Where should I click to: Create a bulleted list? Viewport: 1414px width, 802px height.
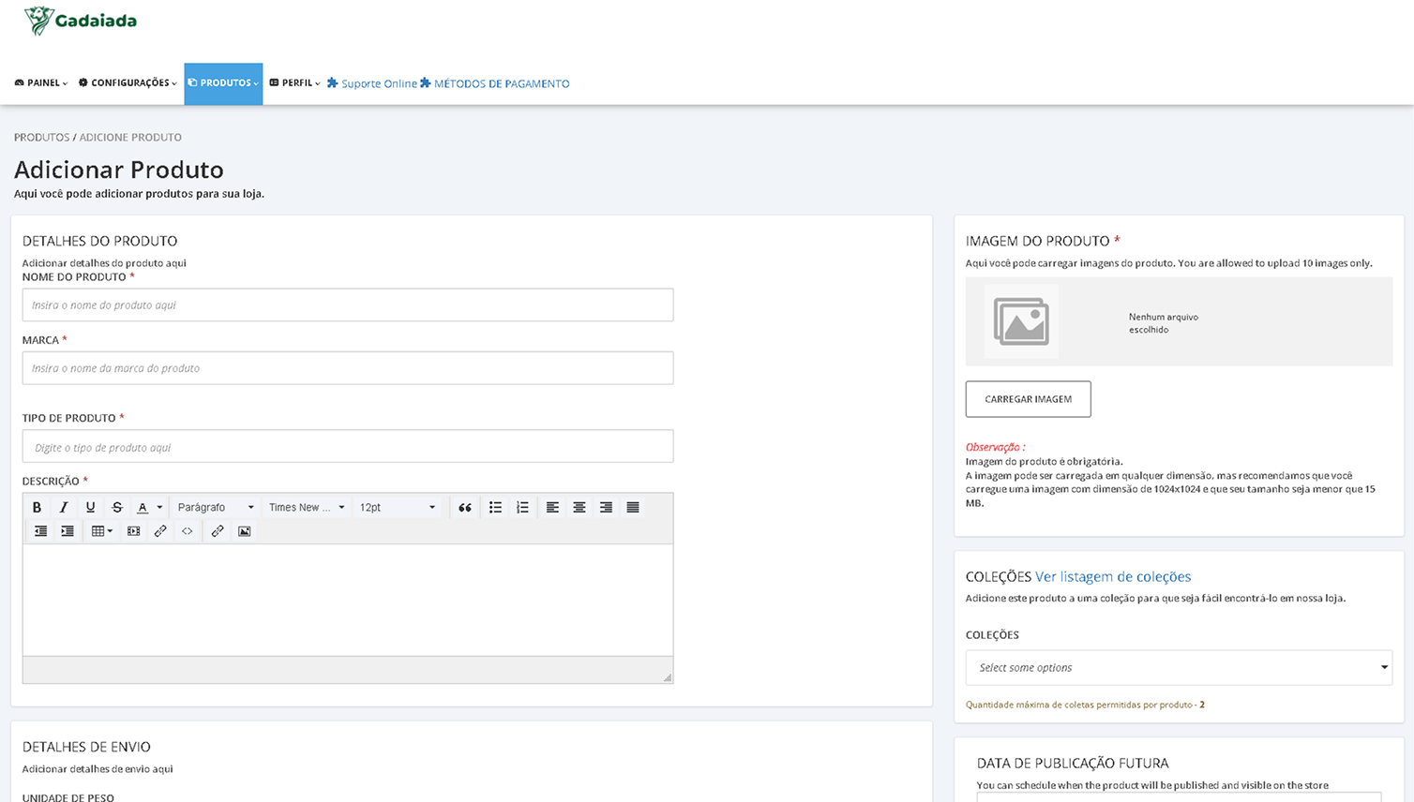tap(495, 507)
